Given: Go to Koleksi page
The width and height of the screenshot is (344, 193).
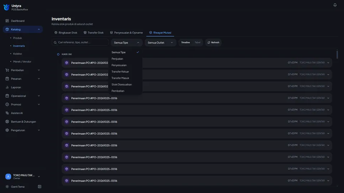Looking at the screenshot, I should click(17, 54).
